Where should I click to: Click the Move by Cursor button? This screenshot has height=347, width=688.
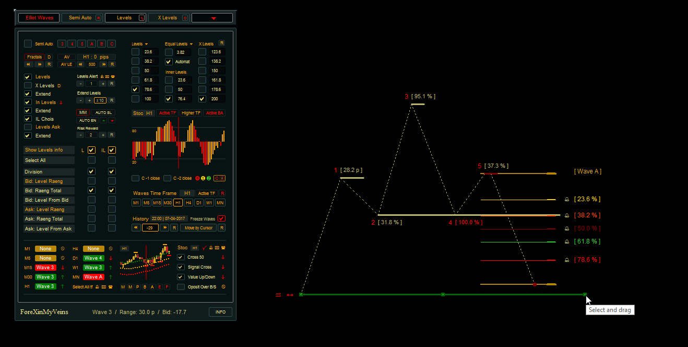pos(198,228)
